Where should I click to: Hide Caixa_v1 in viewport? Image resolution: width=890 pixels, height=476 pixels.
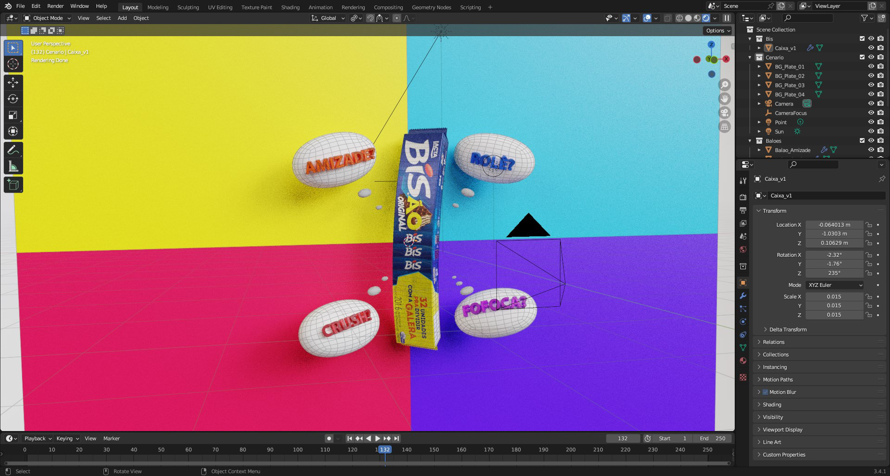[x=871, y=48]
